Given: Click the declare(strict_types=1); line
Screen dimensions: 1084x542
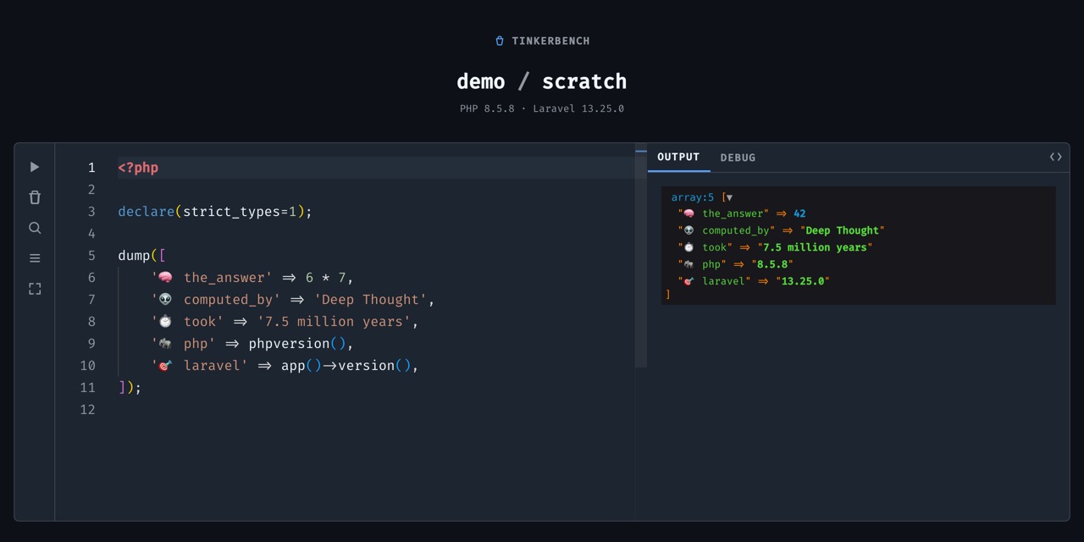Looking at the screenshot, I should (x=215, y=212).
